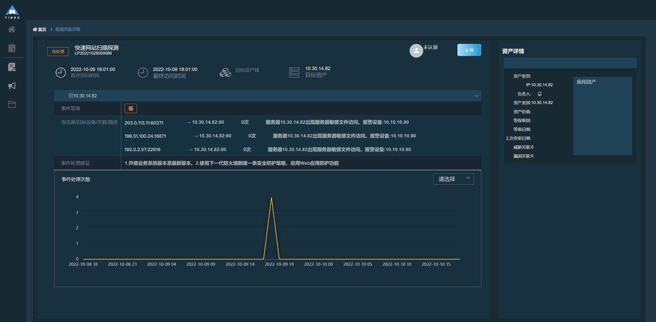
Task: Open the 请选择 dropdown
Action: click(x=453, y=179)
